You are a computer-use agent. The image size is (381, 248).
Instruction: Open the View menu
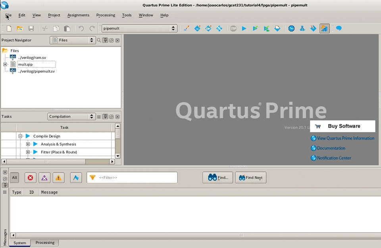coord(37,15)
